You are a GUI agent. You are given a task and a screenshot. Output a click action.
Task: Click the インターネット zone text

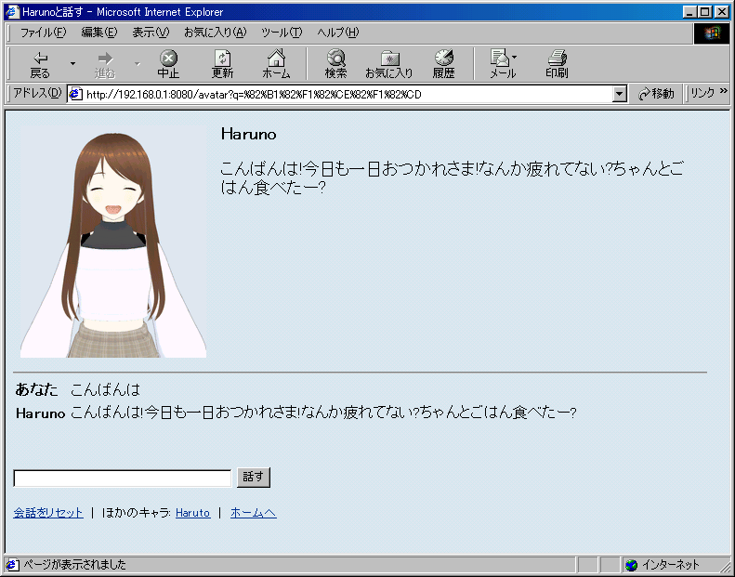pos(670,565)
